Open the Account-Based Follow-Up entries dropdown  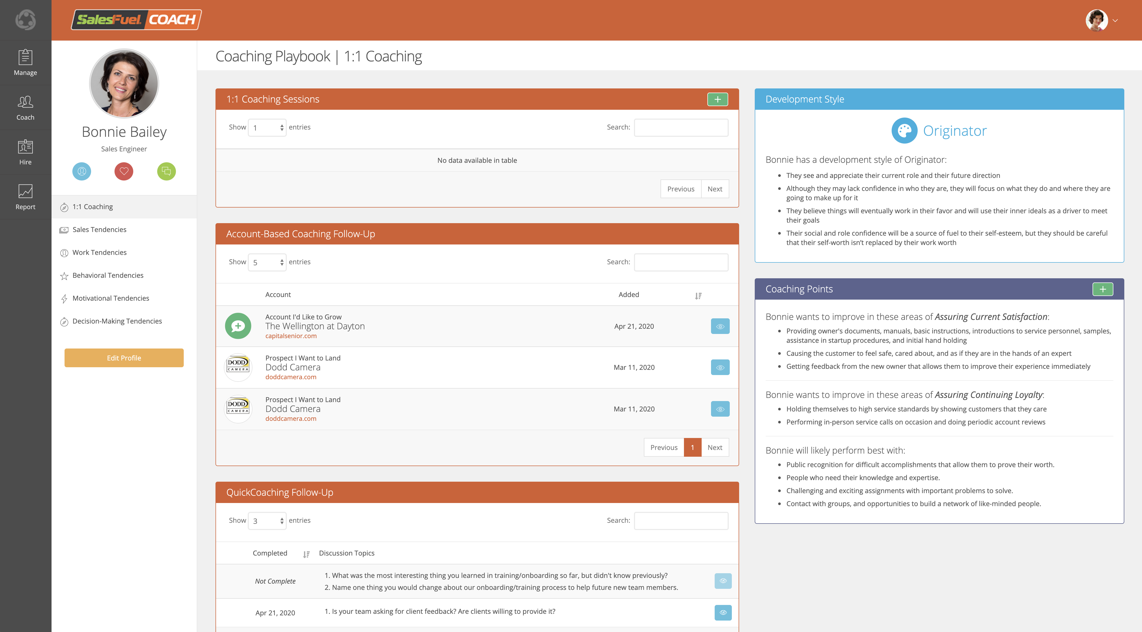tap(267, 262)
